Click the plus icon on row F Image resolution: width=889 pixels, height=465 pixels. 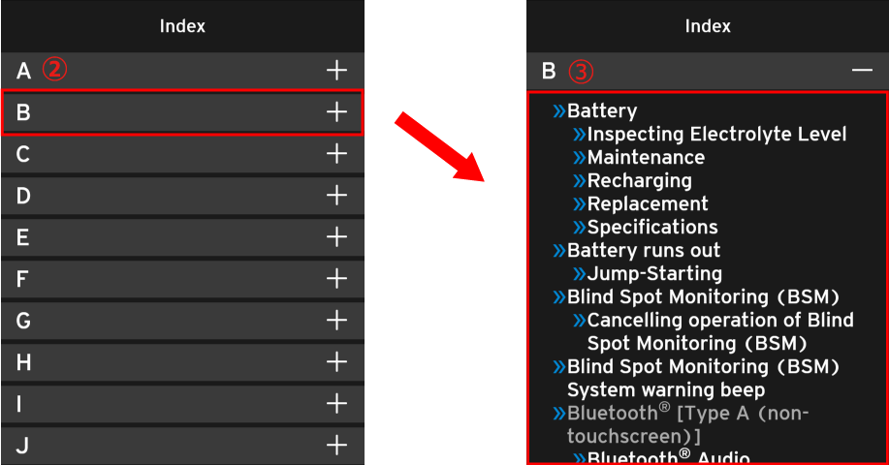coord(336,279)
